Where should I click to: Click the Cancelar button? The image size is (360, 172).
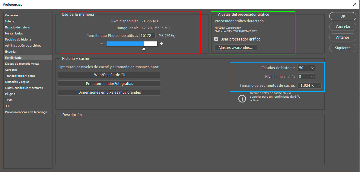(343, 27)
